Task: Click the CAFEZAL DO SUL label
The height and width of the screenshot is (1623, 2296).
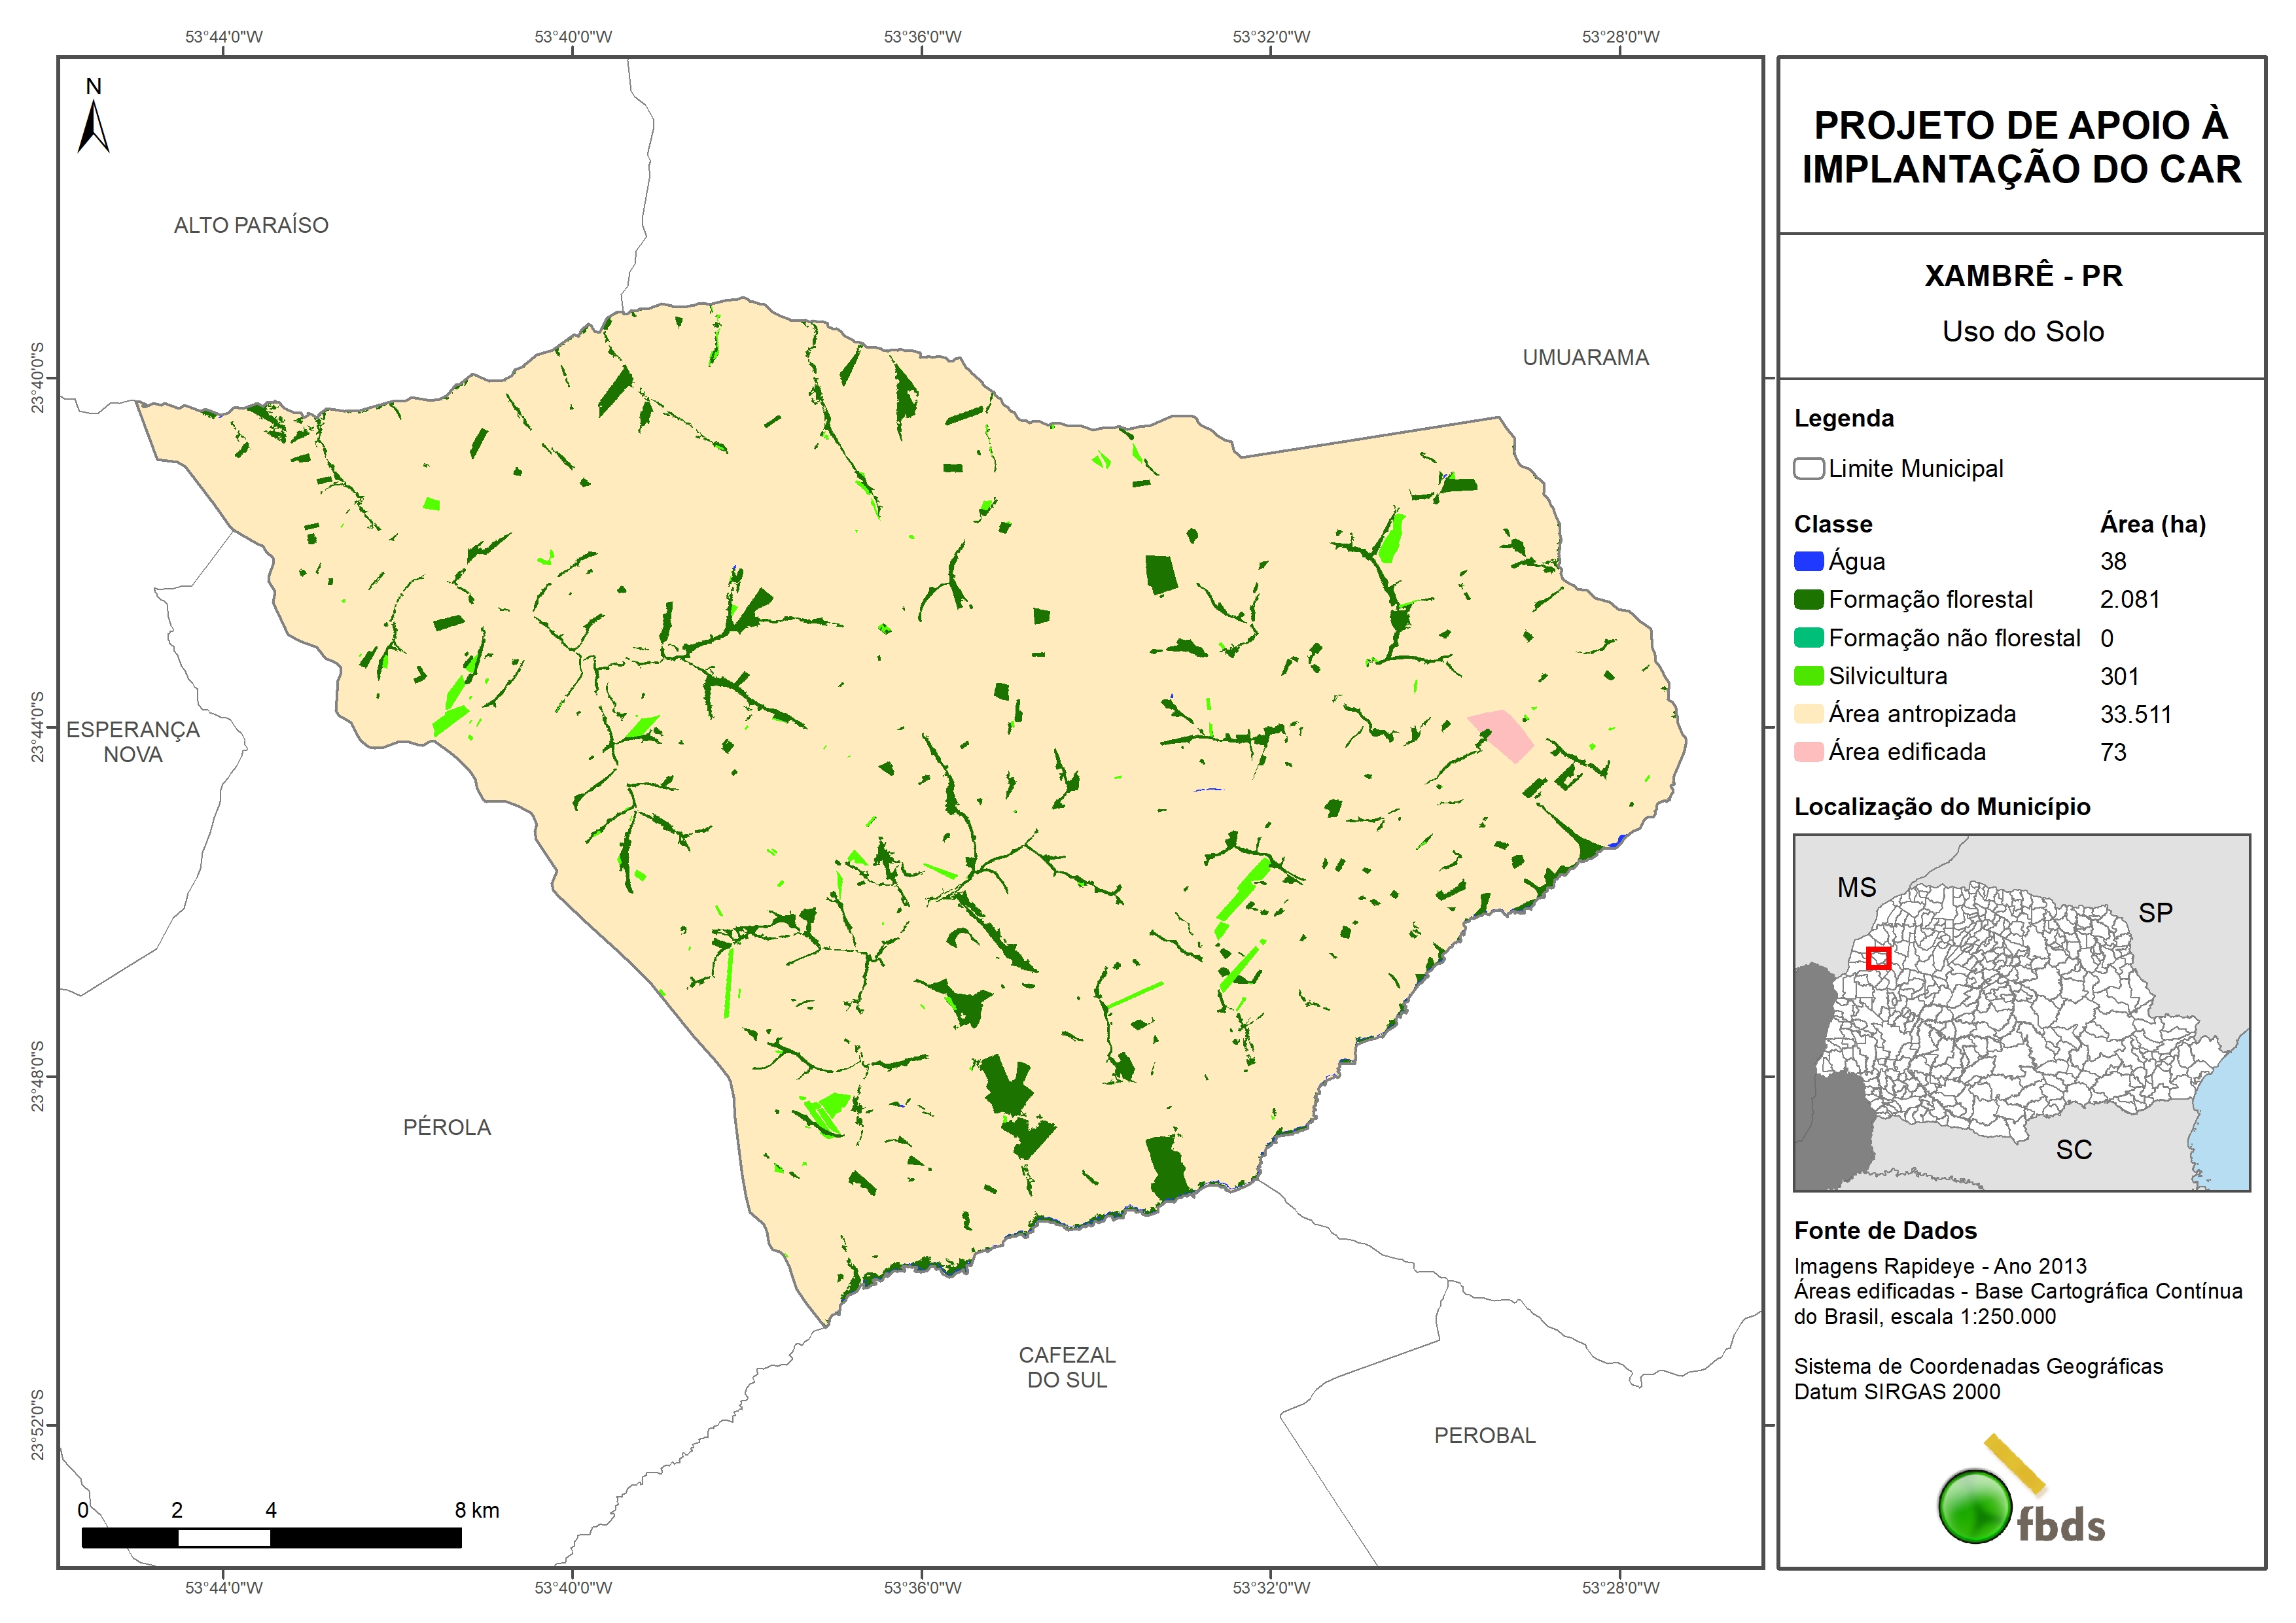Action: point(1067,1367)
